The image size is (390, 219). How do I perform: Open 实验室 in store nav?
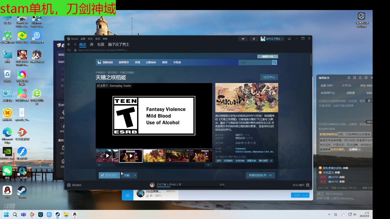pyautogui.click(x=177, y=62)
